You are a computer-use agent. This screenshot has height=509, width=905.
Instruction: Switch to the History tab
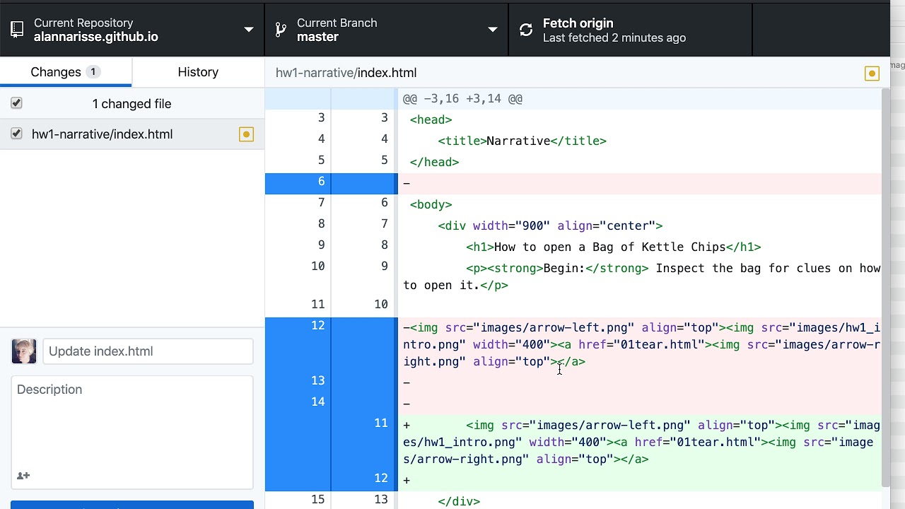click(x=198, y=72)
